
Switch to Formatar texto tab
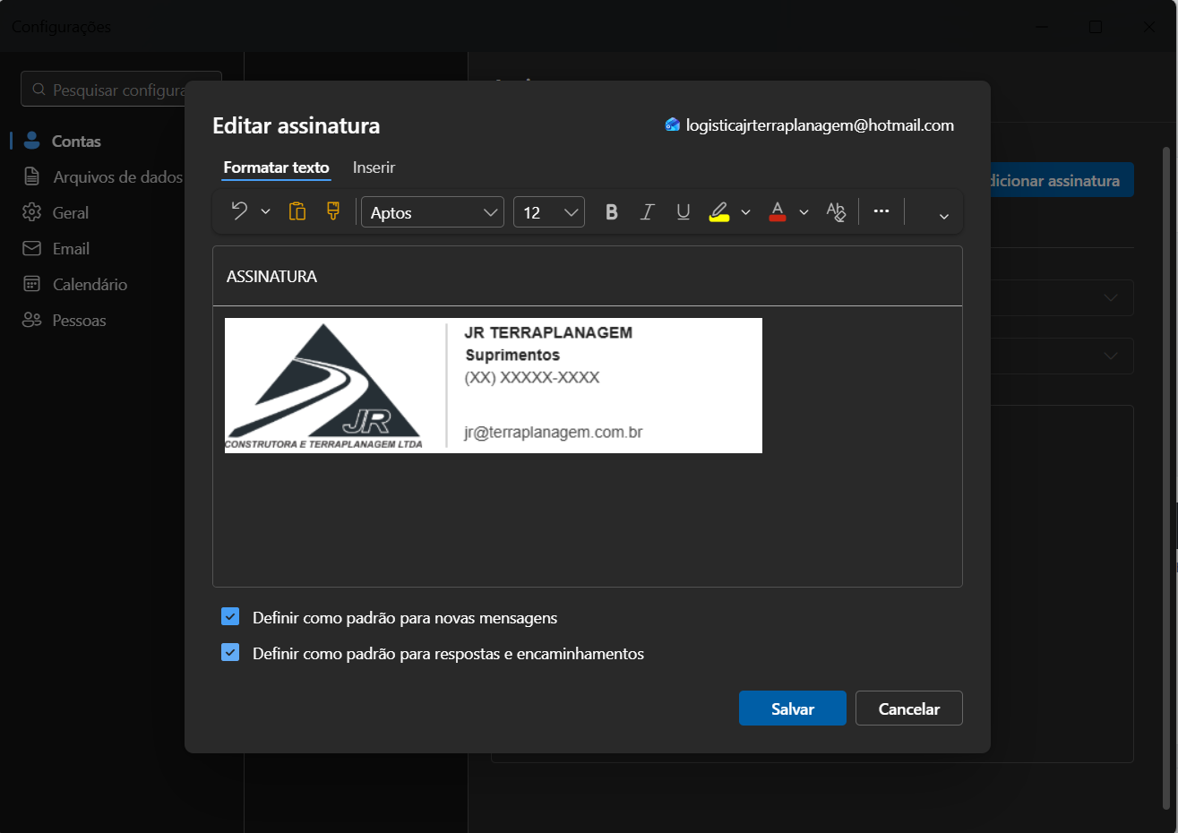pyautogui.click(x=276, y=167)
